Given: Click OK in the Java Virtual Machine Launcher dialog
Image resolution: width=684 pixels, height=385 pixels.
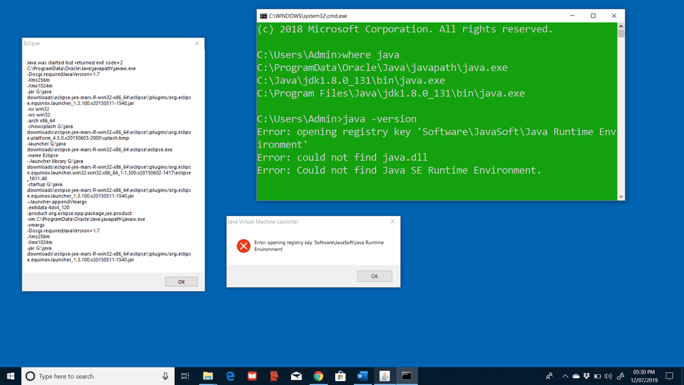Looking at the screenshot, I should coord(374,276).
